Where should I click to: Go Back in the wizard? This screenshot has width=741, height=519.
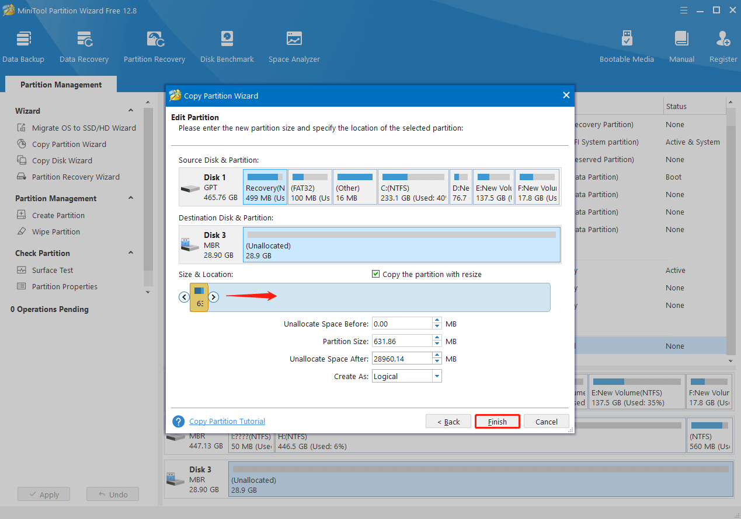[x=448, y=422]
